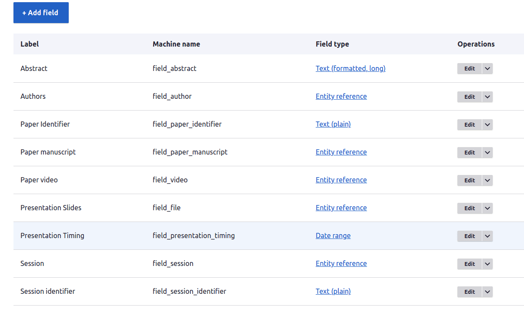The height and width of the screenshot is (316, 524).
Task: Open Text (plain) link for Session identifier
Action: 333,291
